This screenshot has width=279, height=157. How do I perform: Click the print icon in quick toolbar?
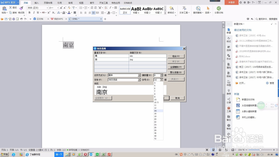click(x=14, y=19)
